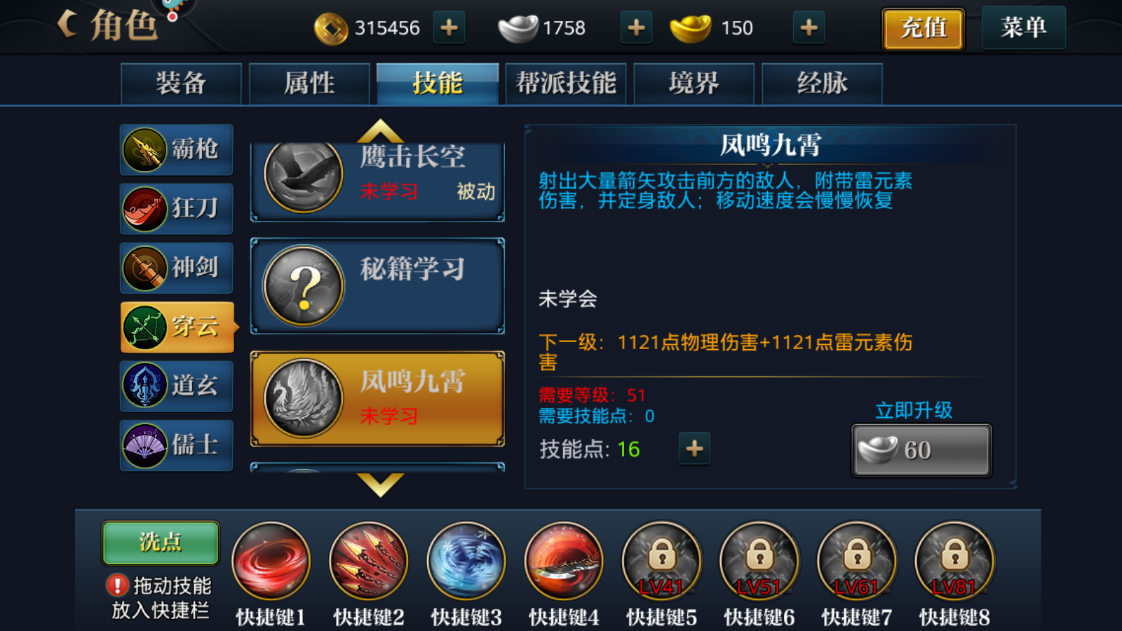Choose the 道玄 class in sidebar
This screenshot has height=631, width=1122.
[x=176, y=386]
